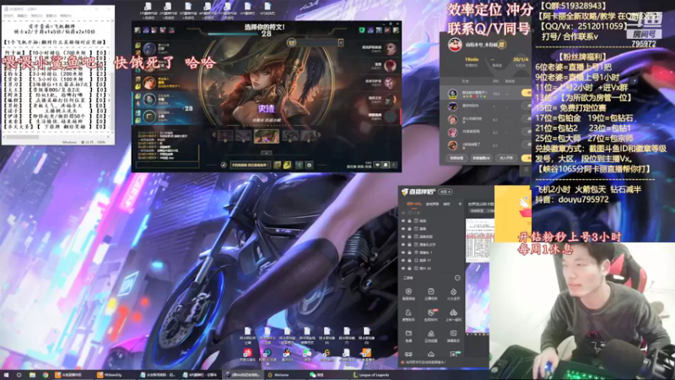Select the last skin thumbnail in the carousel
The height and width of the screenshot is (380, 675).
(x=308, y=136)
